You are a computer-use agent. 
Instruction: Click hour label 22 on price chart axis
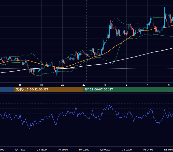click(84, 85)
